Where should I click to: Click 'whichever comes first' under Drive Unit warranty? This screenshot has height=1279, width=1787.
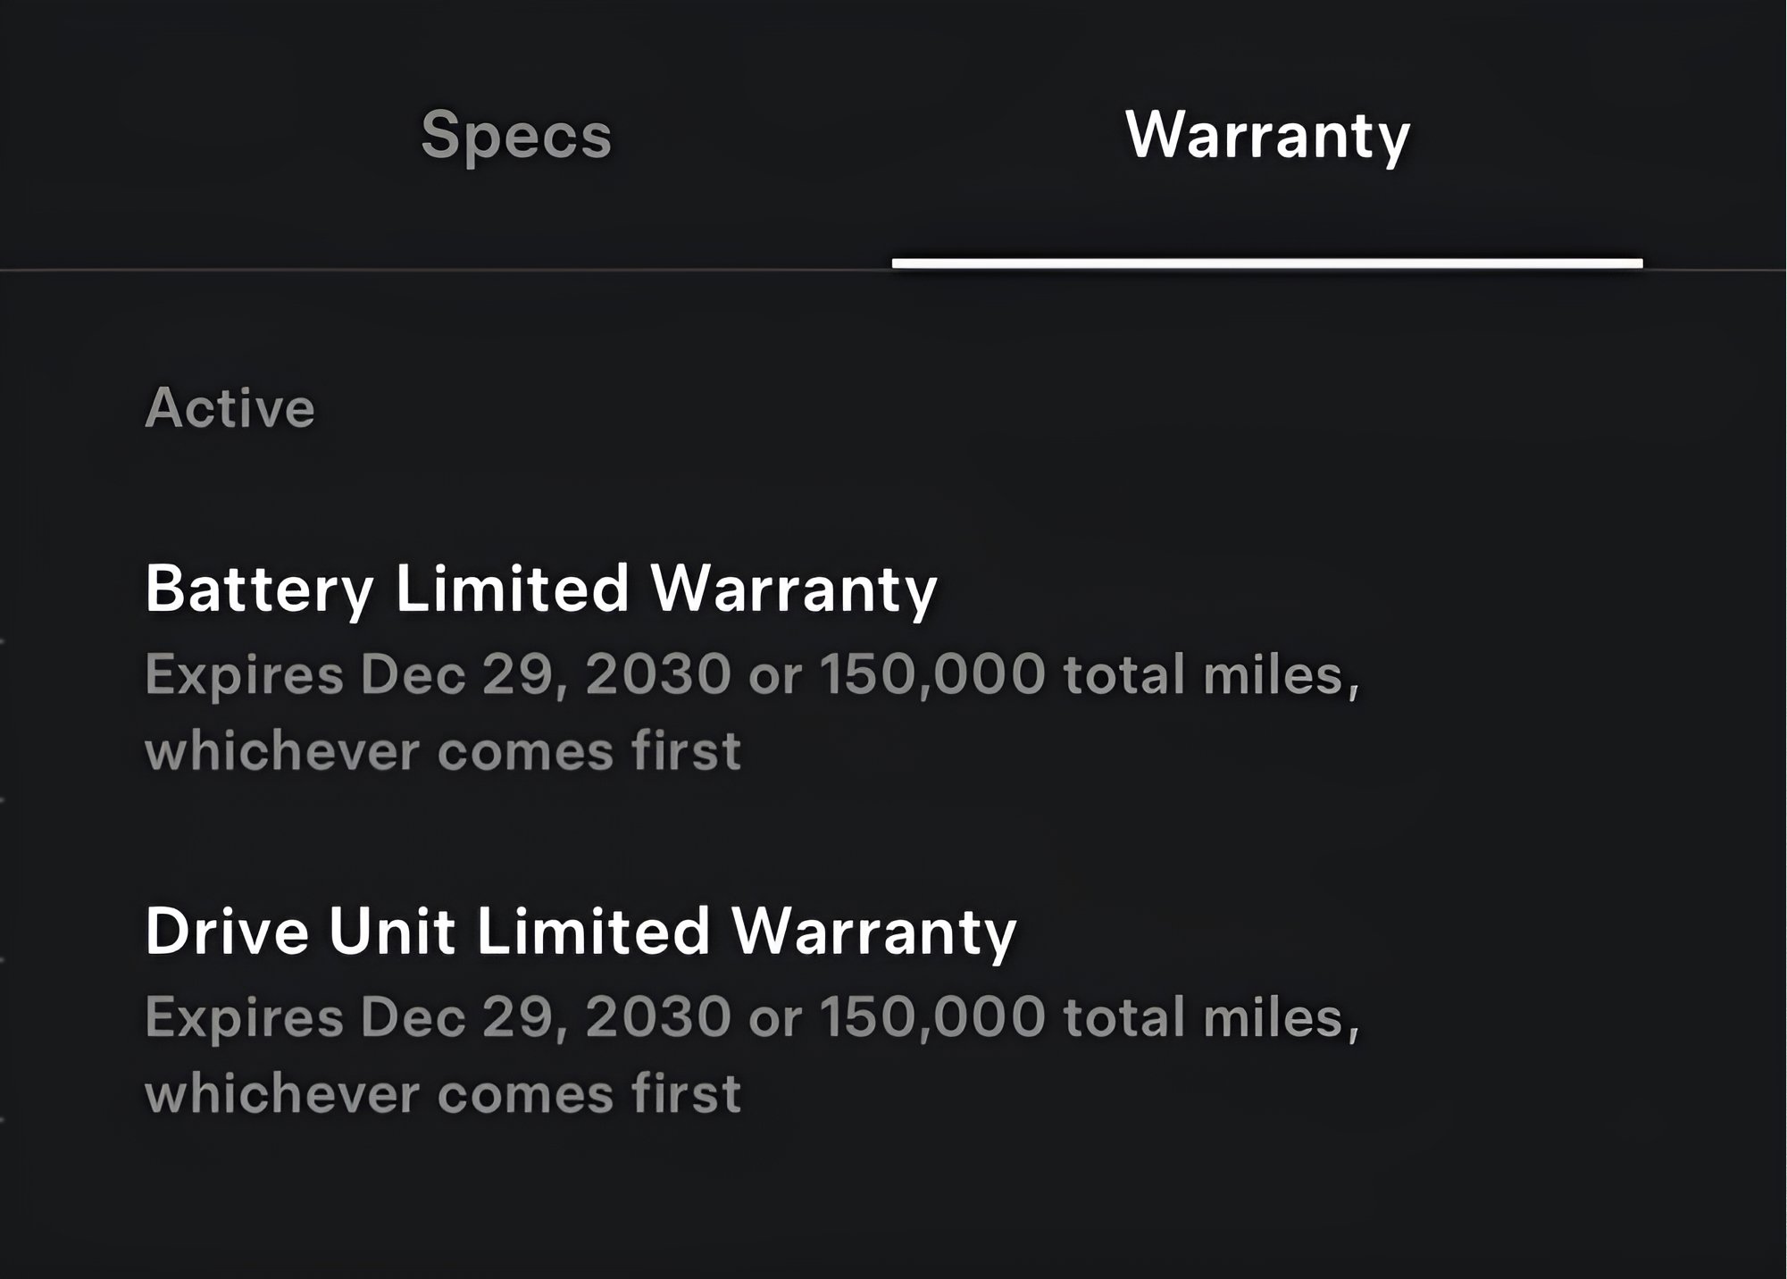(x=443, y=1093)
